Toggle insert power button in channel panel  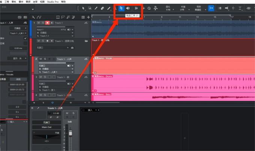pyautogui.click(x=83, y=110)
